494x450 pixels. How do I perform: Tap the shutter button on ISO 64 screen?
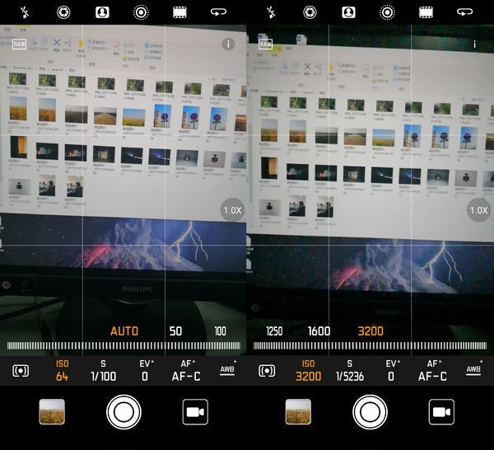pyautogui.click(x=123, y=412)
